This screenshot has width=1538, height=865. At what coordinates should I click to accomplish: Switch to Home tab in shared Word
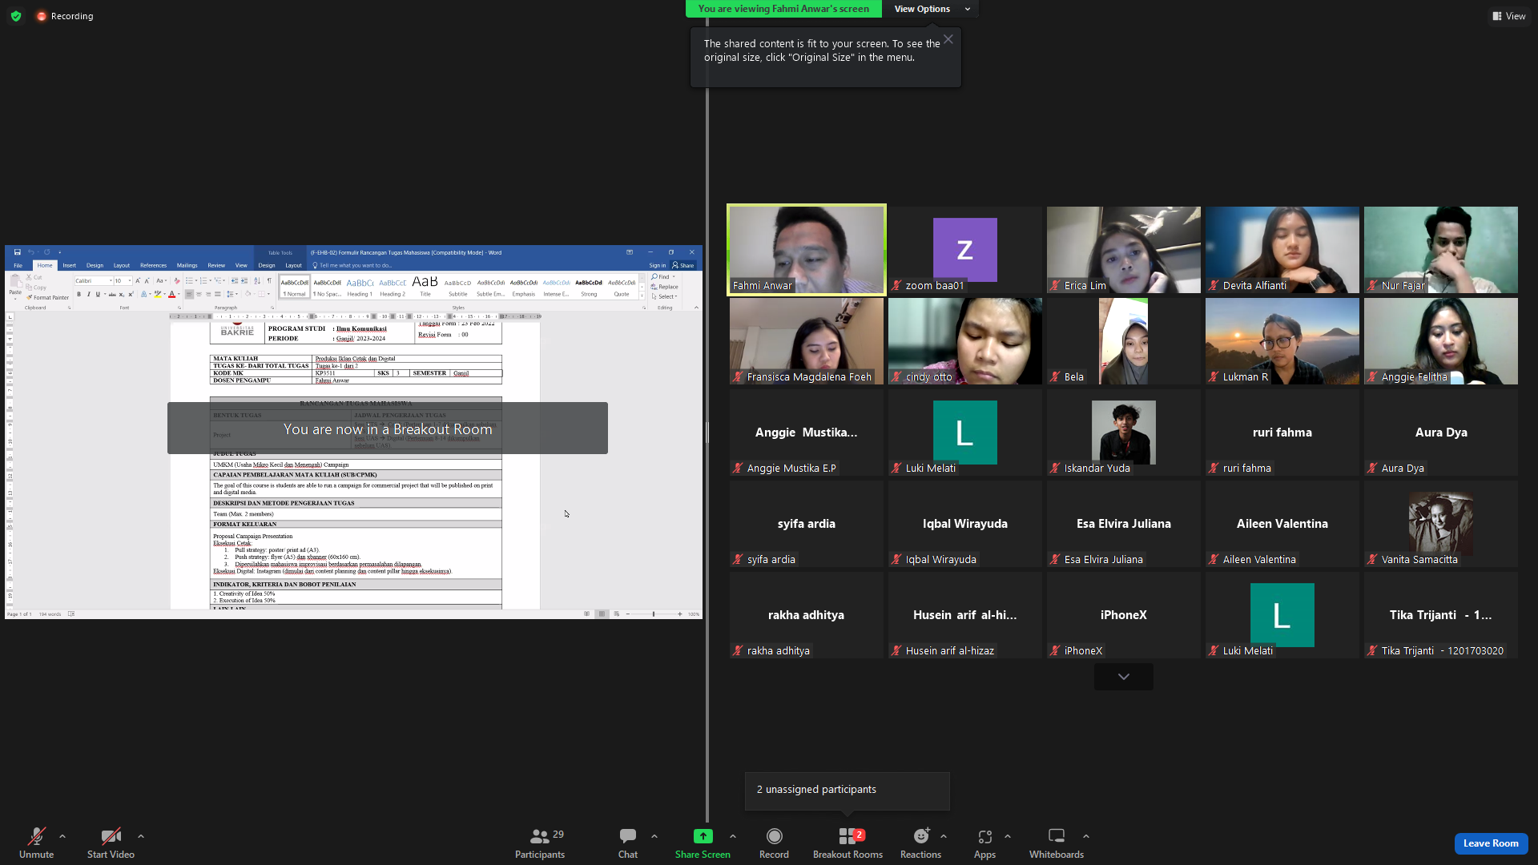click(x=45, y=265)
